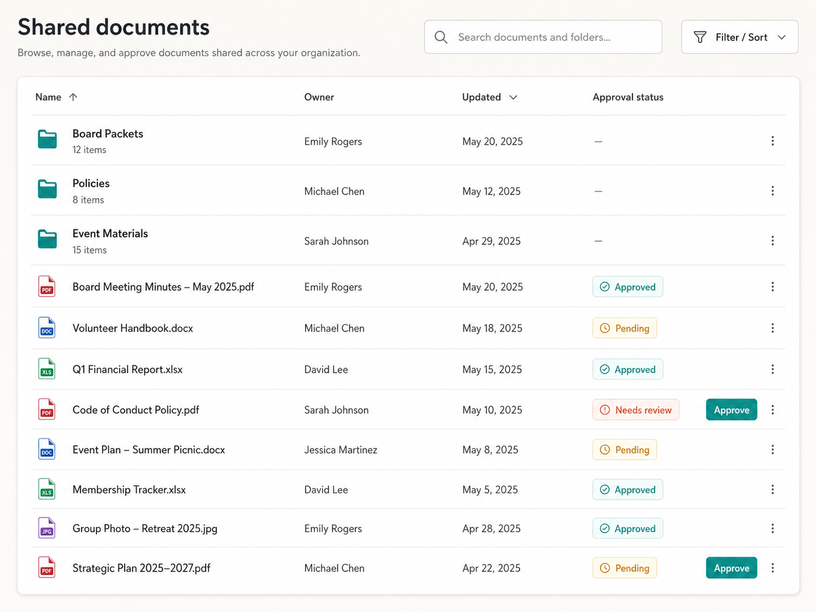The width and height of the screenshot is (816, 612).
Task: Open Group Photo – Retreat 2025.jpg file name
Action: click(x=145, y=529)
